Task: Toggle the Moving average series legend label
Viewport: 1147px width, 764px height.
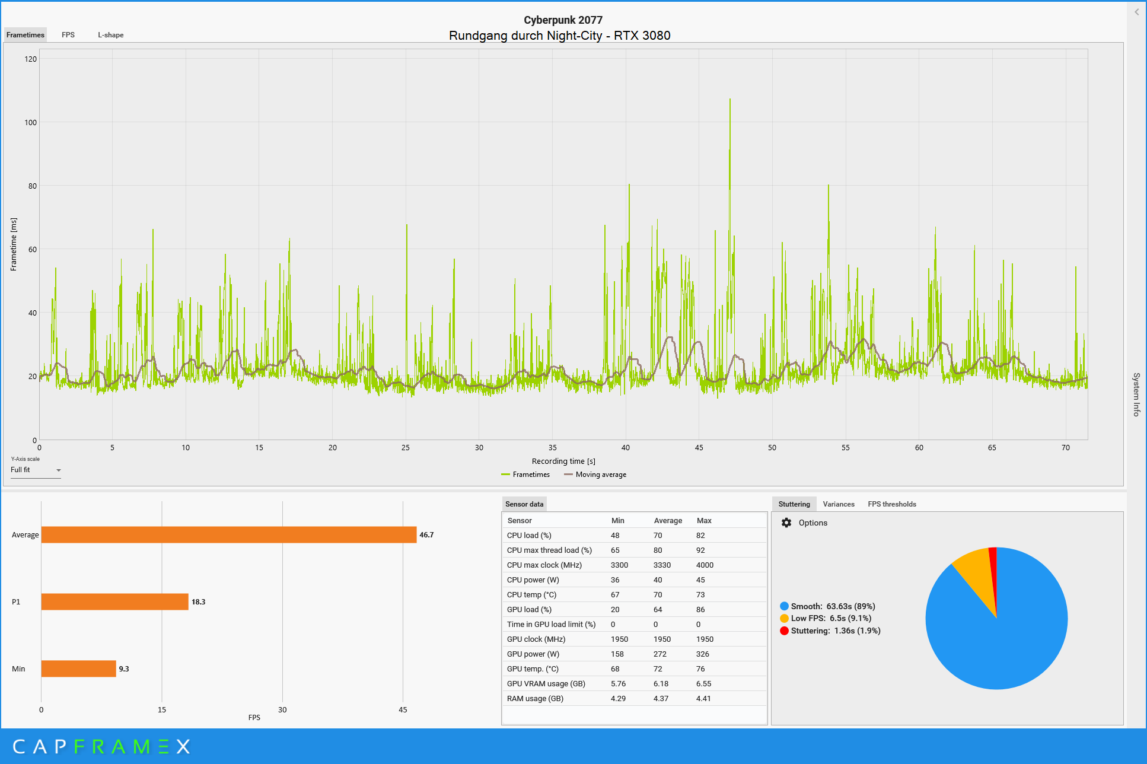Action: pos(601,475)
